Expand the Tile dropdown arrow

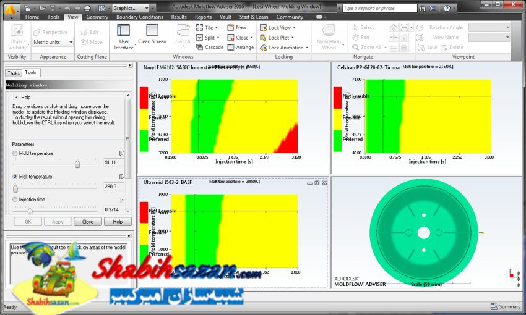pyautogui.click(x=217, y=27)
